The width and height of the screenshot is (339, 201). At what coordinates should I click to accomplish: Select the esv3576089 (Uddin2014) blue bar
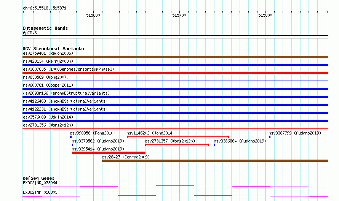pos(175,121)
